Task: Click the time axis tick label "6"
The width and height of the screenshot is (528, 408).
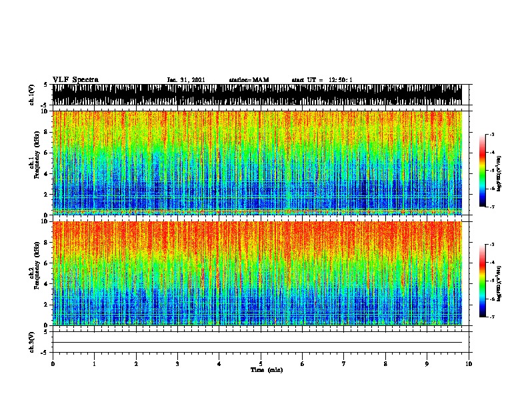Action: pyautogui.click(x=303, y=364)
